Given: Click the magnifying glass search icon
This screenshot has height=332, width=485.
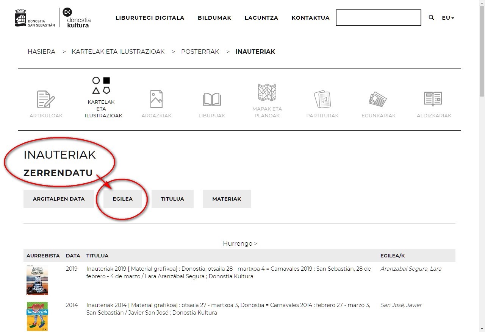Looking at the screenshot, I should 431,18.
